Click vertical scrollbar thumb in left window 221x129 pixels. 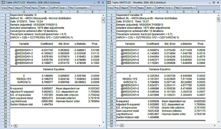click(103, 20)
